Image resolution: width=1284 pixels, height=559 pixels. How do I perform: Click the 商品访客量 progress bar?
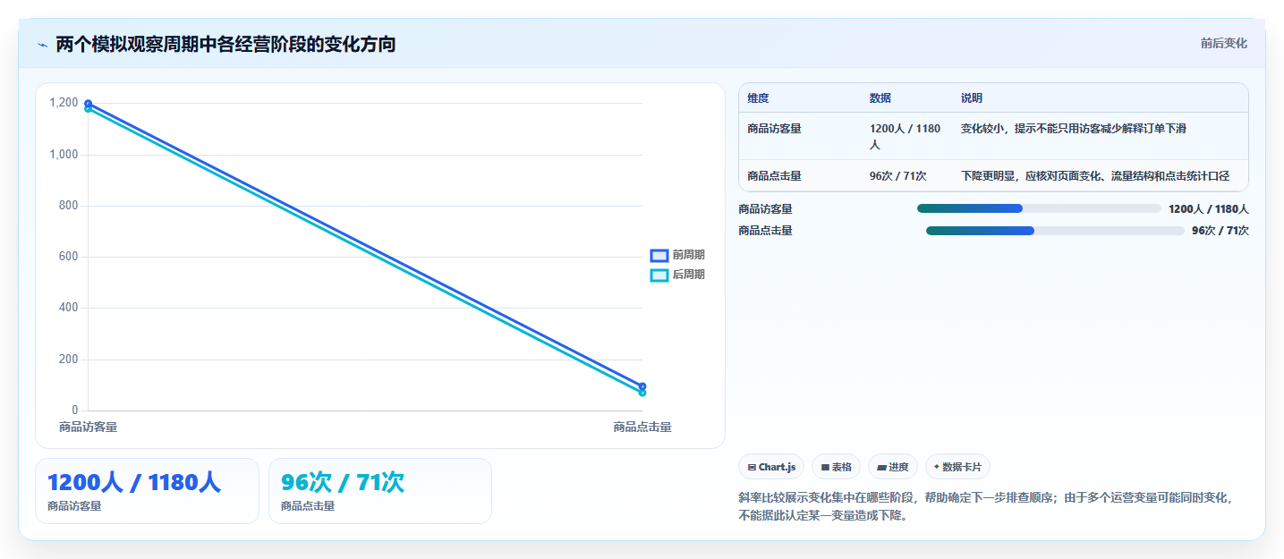click(1039, 208)
